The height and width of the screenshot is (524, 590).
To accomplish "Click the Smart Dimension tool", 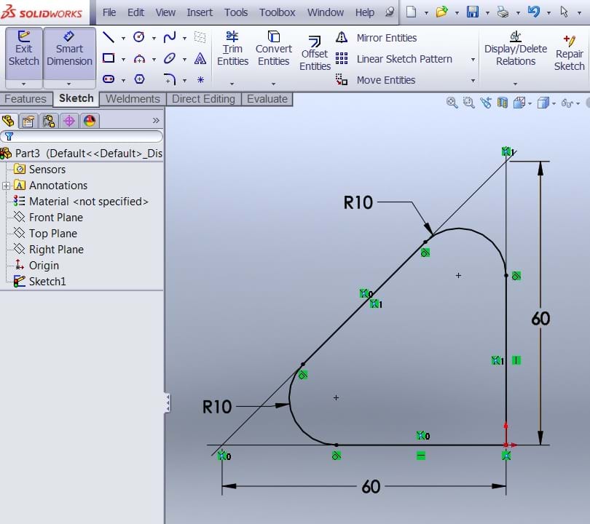I will [69, 48].
